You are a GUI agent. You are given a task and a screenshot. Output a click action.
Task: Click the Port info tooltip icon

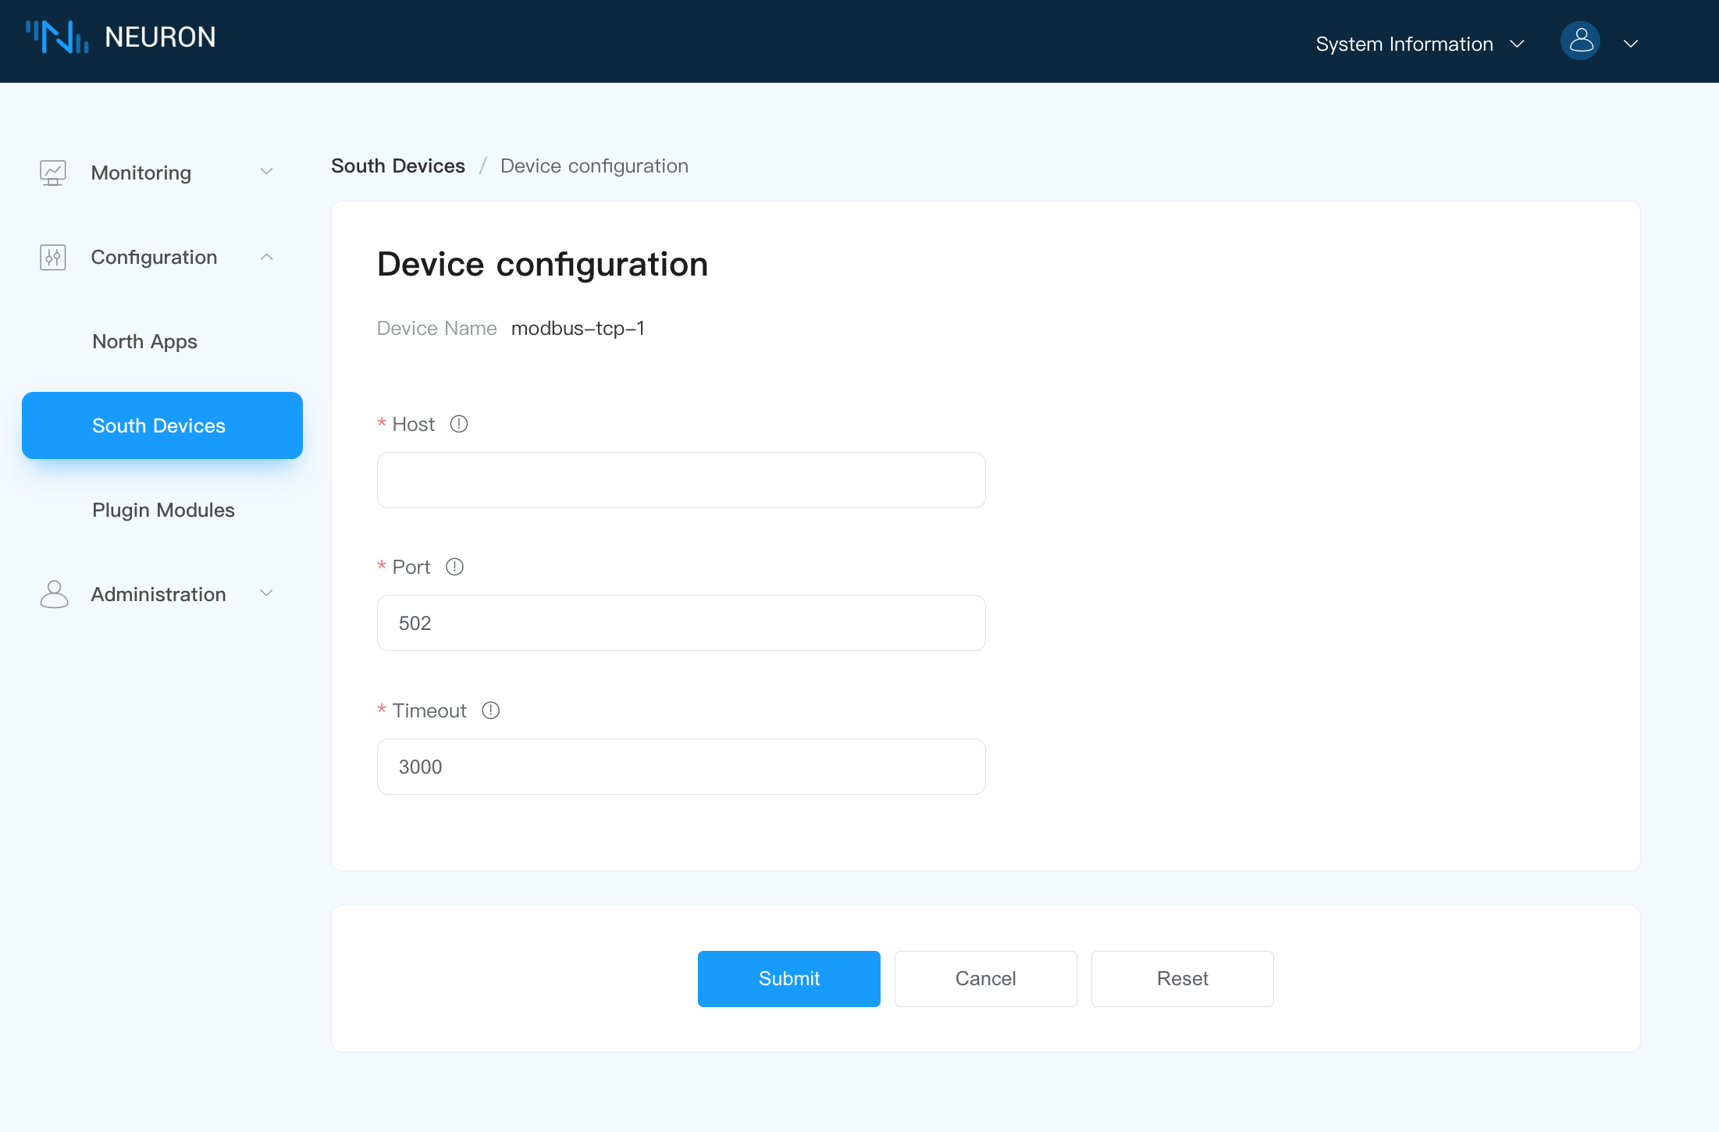coord(454,566)
